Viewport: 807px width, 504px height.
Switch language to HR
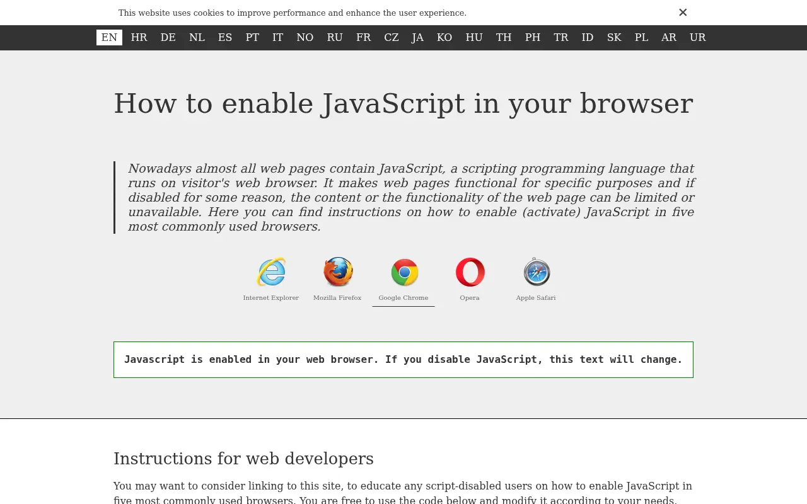[x=139, y=37]
